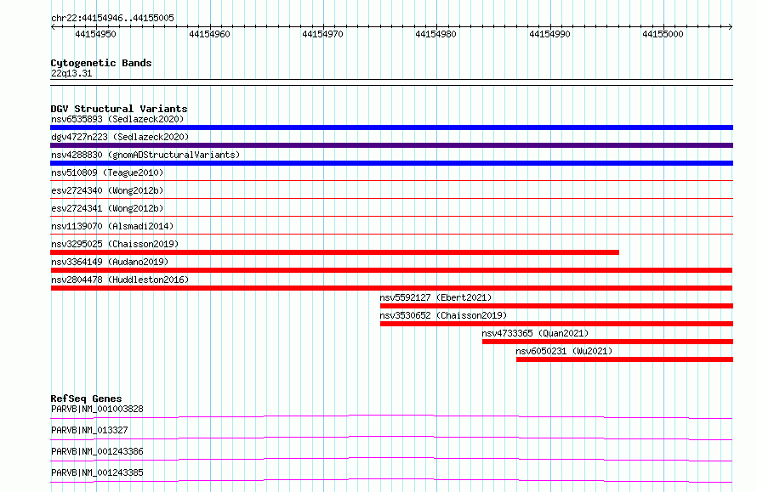Click variant label nsv1139070 (Alsmadi2014)
Screen dimensions: 757x492
[x=112, y=226]
